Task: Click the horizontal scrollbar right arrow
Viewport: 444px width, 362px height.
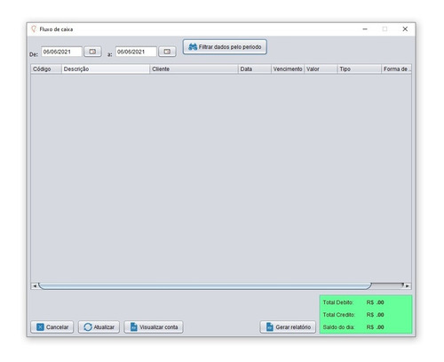Action: click(x=408, y=286)
